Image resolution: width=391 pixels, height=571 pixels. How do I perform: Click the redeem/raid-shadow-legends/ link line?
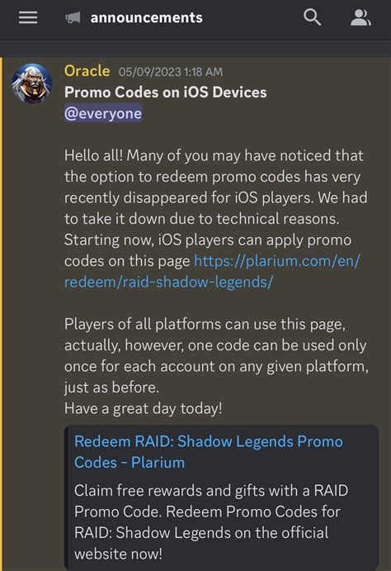pyautogui.click(x=168, y=282)
